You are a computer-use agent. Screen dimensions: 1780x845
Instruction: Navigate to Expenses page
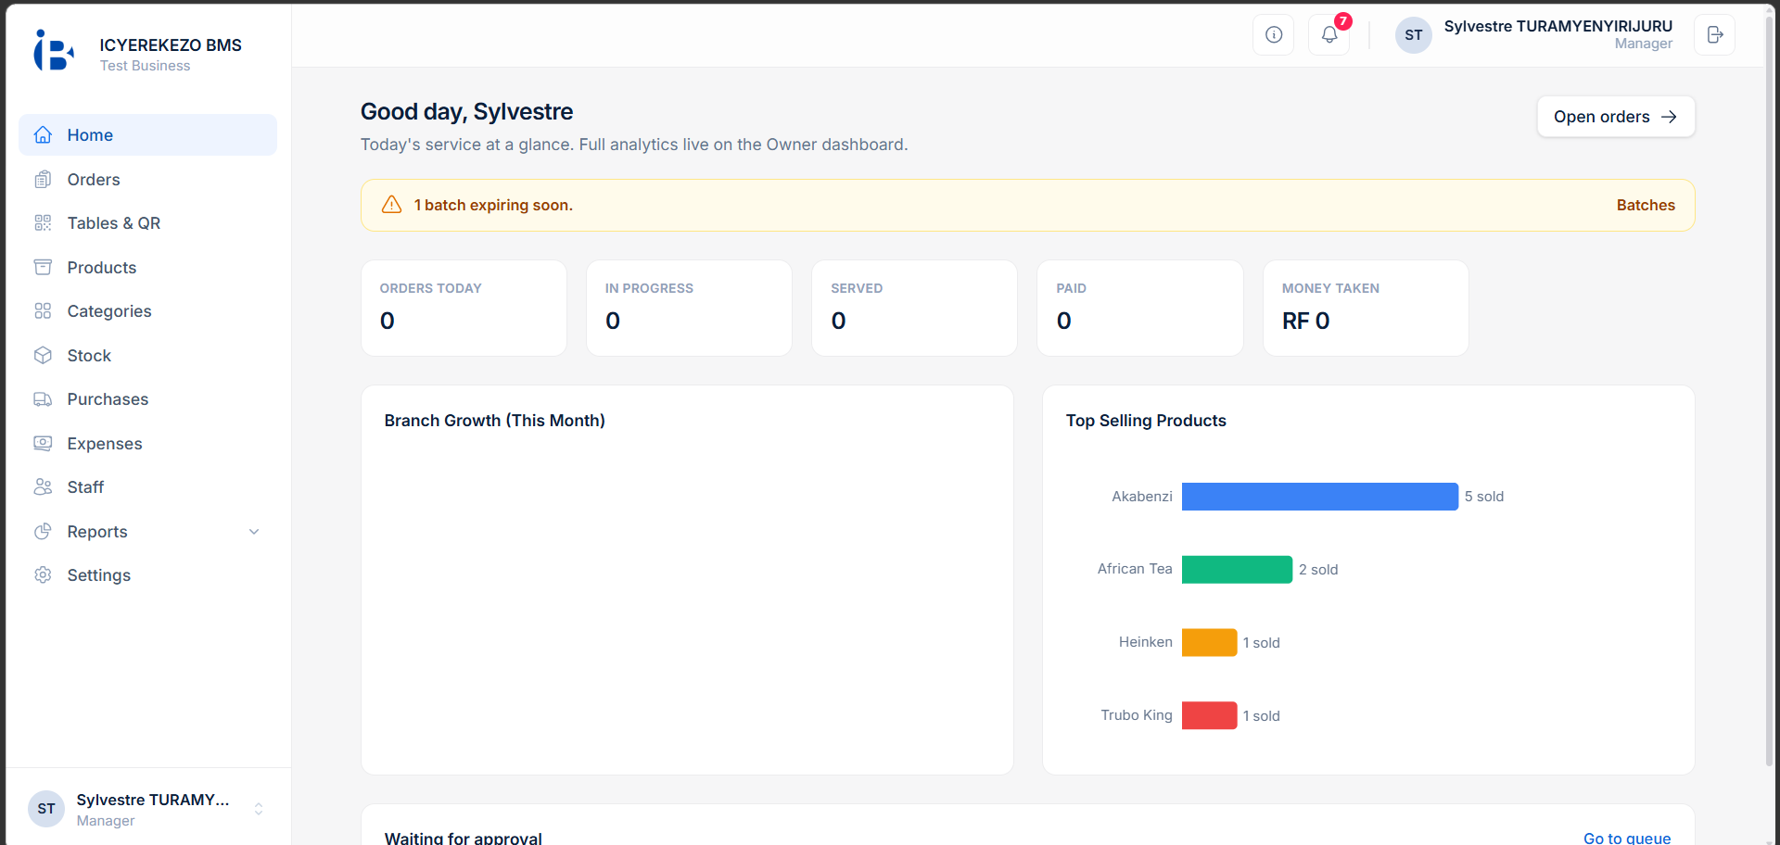tap(148, 444)
